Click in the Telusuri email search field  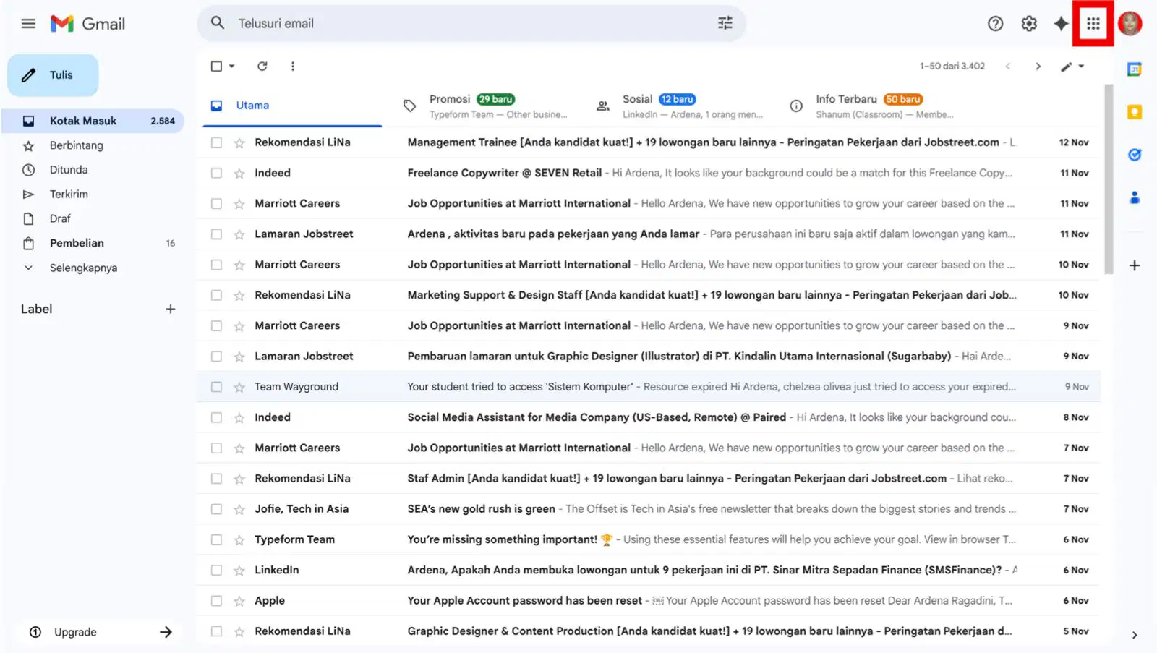(470, 23)
